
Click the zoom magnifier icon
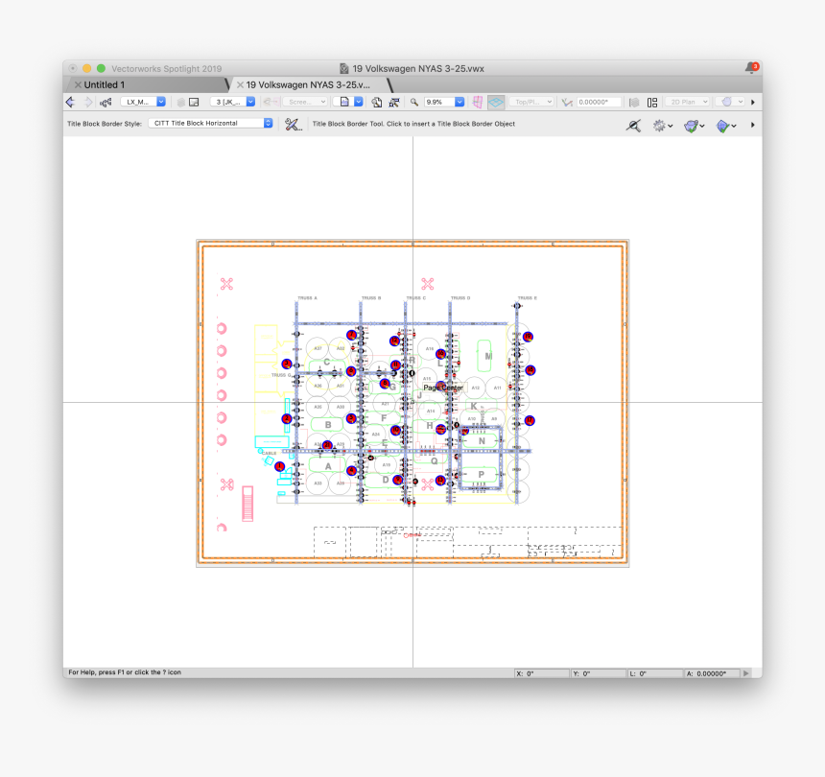click(414, 102)
